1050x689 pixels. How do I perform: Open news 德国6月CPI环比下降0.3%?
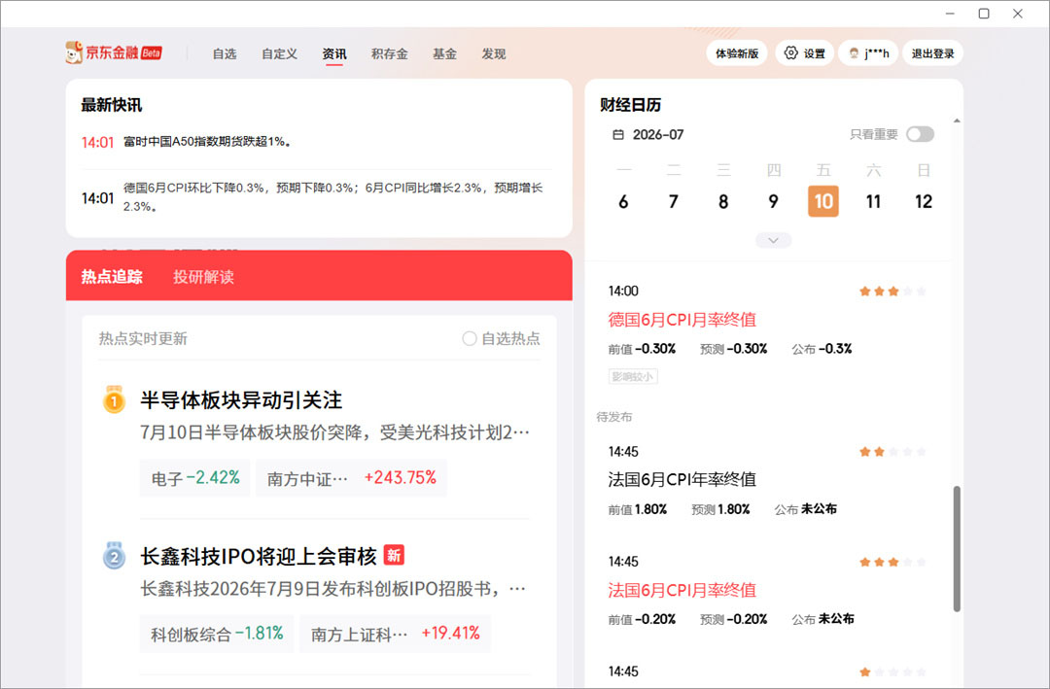(333, 197)
